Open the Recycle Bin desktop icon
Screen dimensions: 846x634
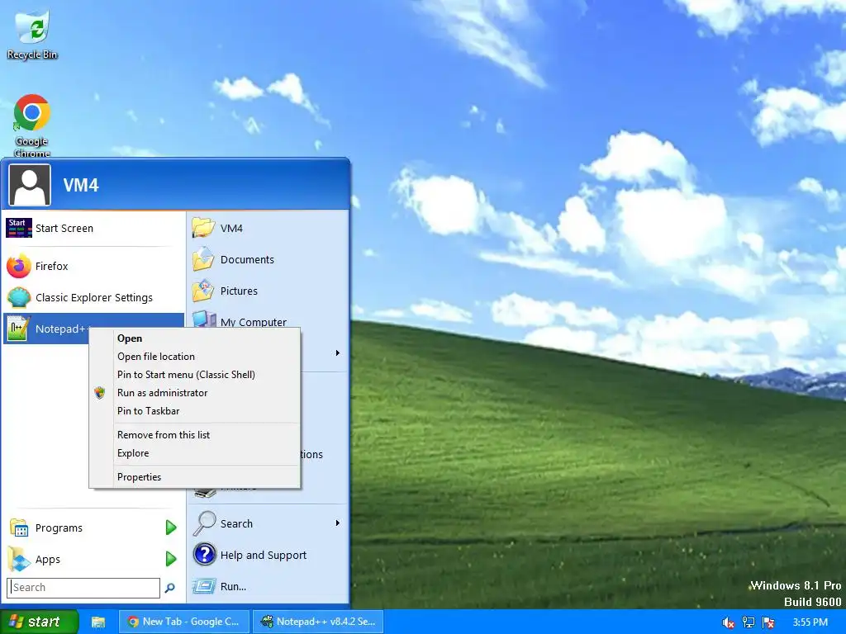(x=32, y=34)
